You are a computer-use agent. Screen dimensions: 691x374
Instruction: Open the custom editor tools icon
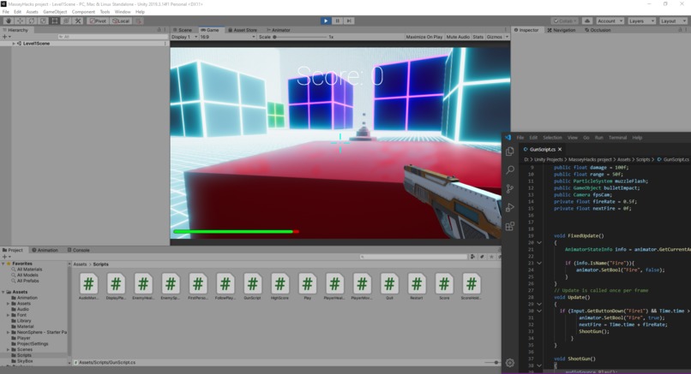coord(77,21)
